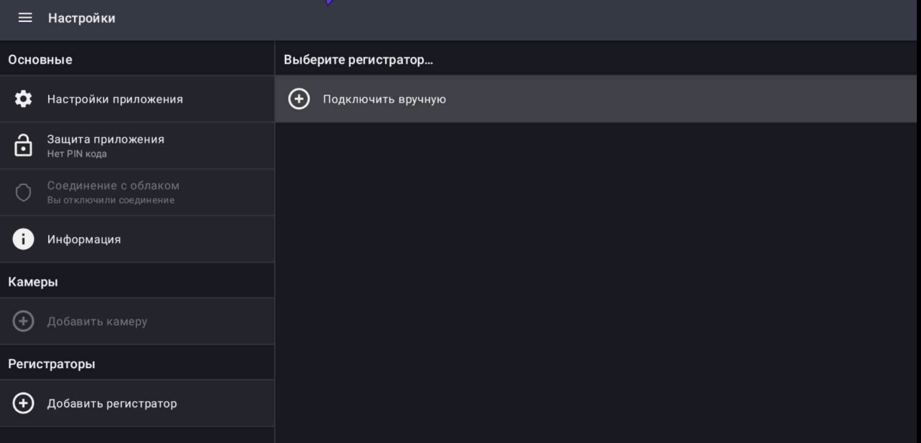The width and height of the screenshot is (921, 443).
Task: Click the info circle icon
Action: [23, 239]
